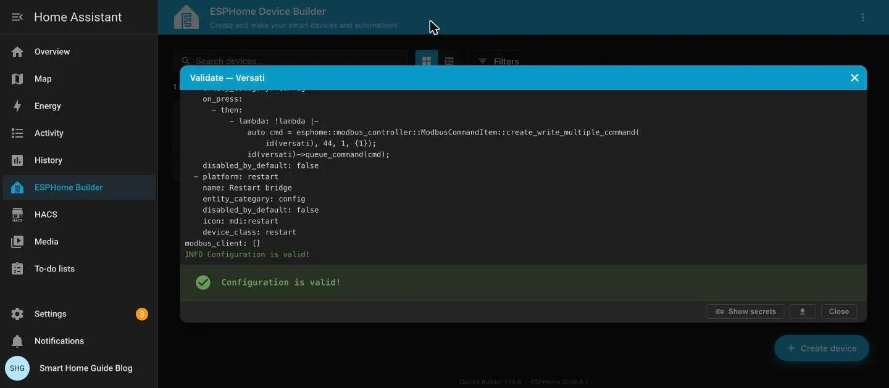The image size is (889, 388).
Task: Open To-do lists
Action: pos(79,269)
